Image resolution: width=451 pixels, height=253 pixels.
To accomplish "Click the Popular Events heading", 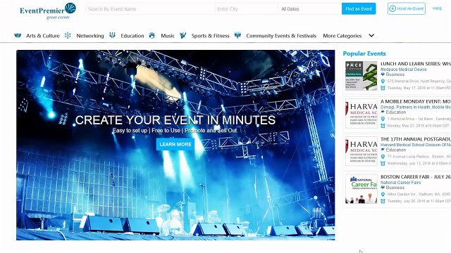I will pos(364,53).
